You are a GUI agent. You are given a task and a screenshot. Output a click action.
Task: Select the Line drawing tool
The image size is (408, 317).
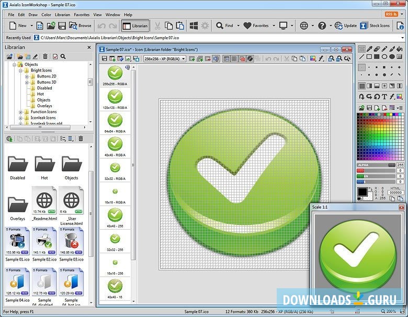point(361,56)
